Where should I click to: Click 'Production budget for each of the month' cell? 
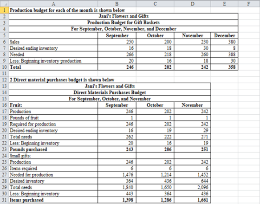click(x=67, y=10)
